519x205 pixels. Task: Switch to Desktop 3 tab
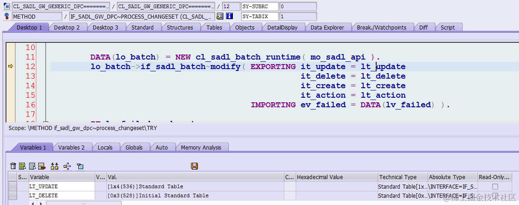[x=105, y=27]
